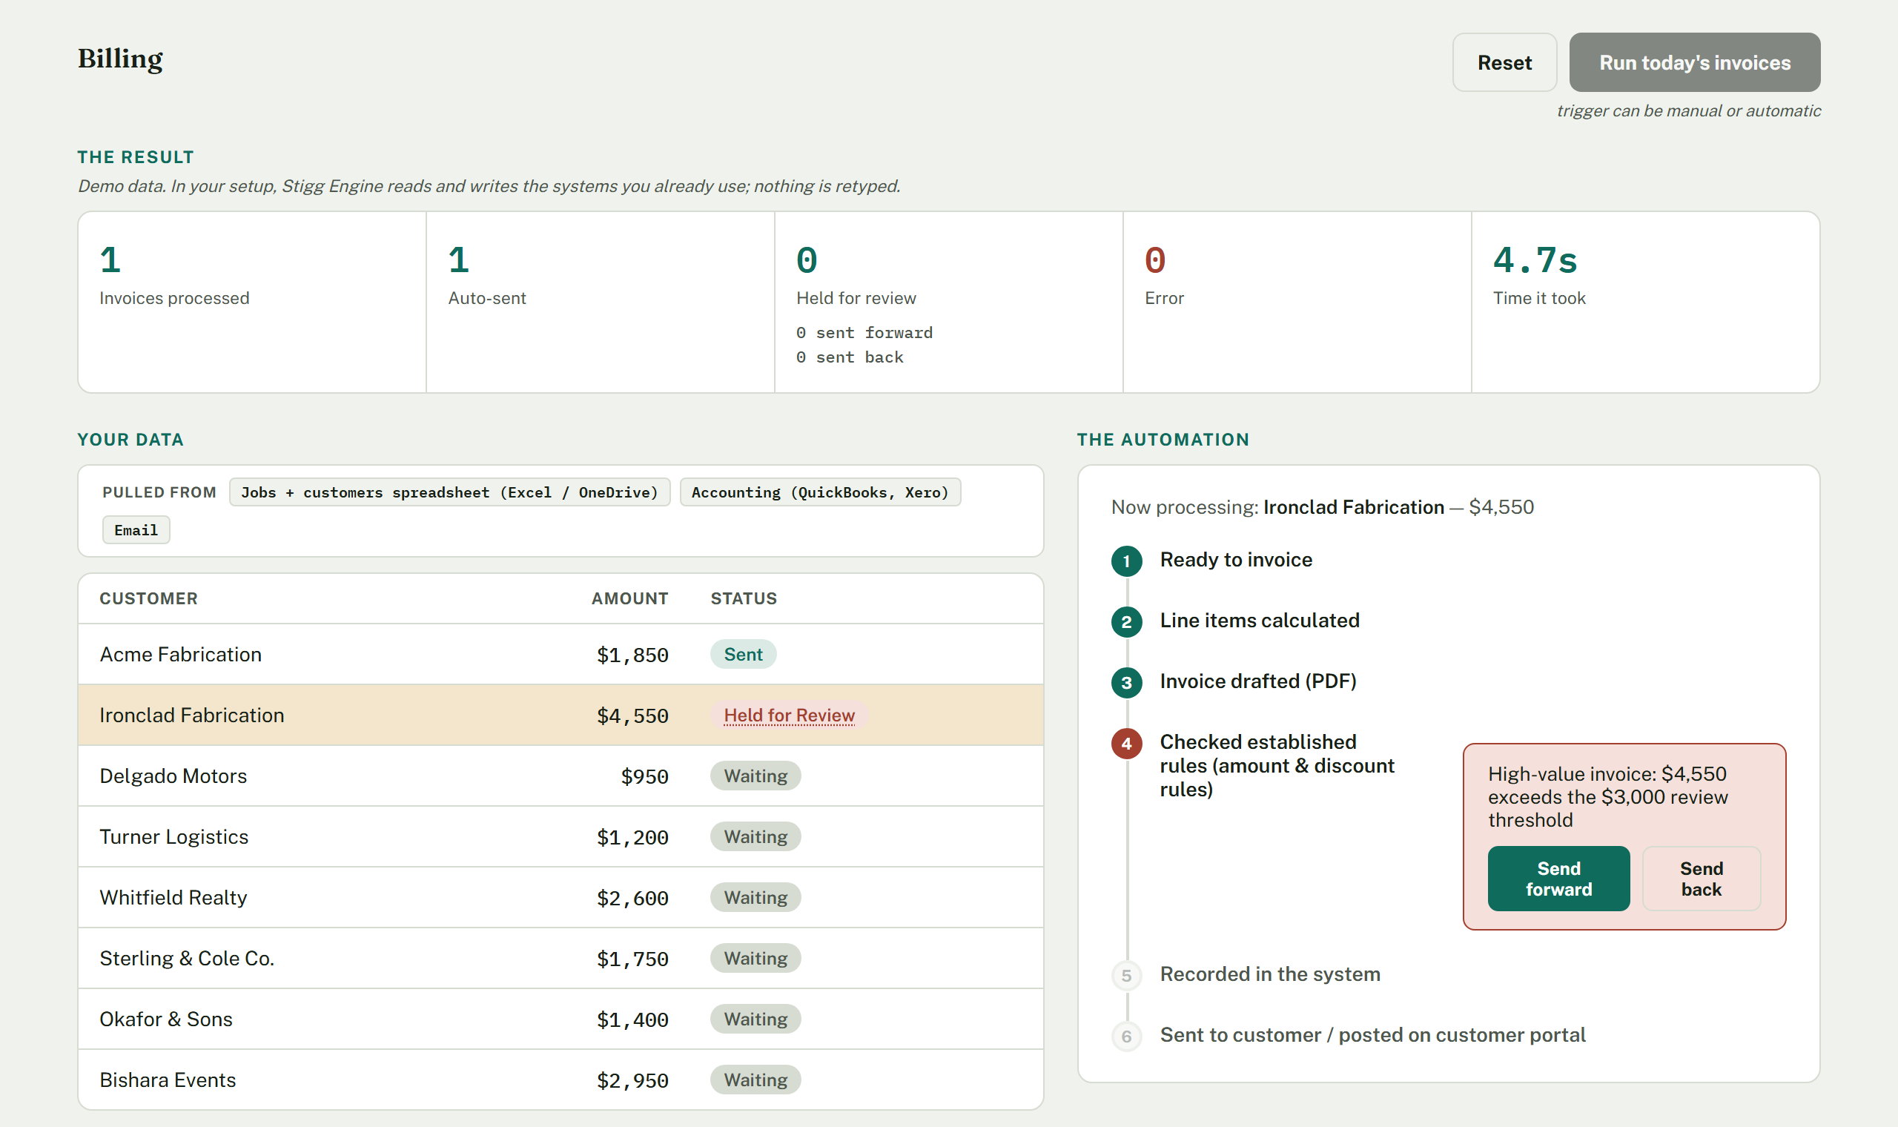
Task: Click the 'Now processing: Ironclad Fabrication' line
Action: click(x=1323, y=507)
